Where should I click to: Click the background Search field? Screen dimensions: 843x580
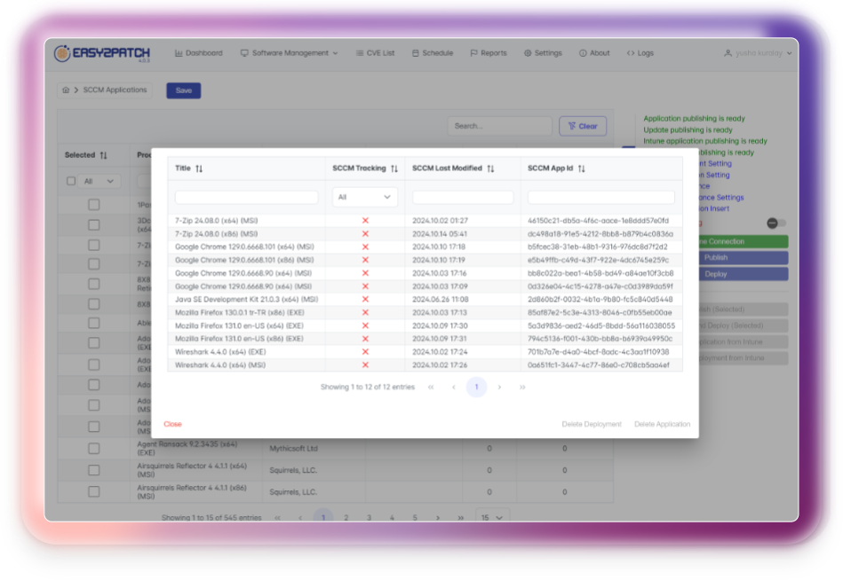coord(499,126)
